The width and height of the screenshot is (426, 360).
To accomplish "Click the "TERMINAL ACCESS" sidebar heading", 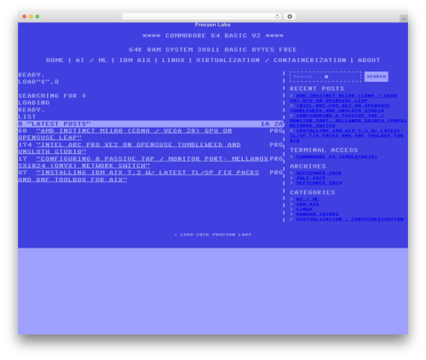I will pyautogui.click(x=324, y=150).
